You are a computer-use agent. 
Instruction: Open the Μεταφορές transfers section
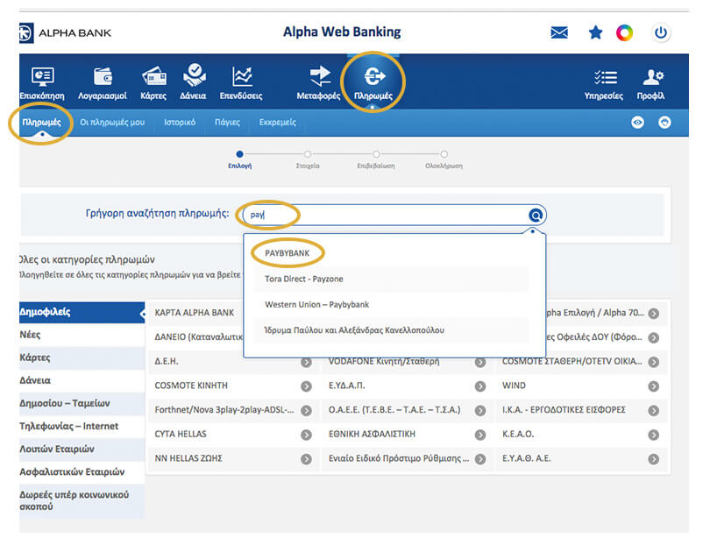point(319,83)
